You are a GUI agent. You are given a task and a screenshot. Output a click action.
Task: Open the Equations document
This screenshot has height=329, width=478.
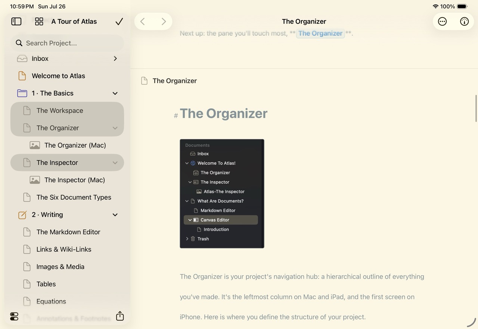click(67, 301)
